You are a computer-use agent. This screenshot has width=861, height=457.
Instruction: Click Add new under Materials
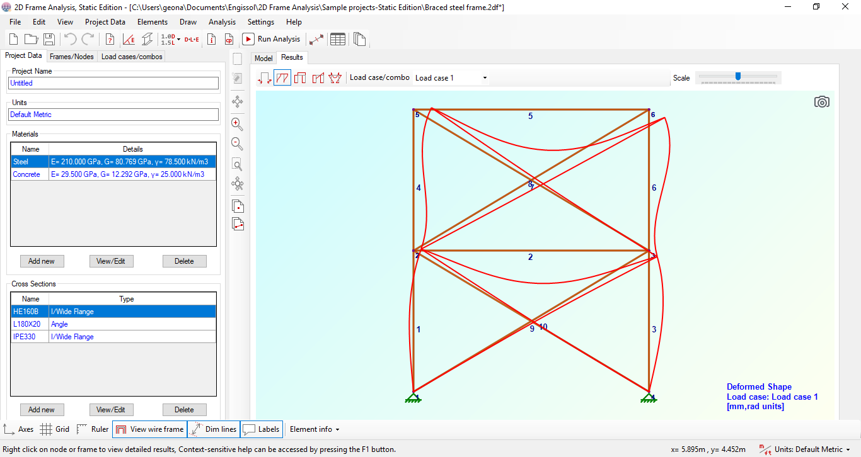click(x=42, y=261)
